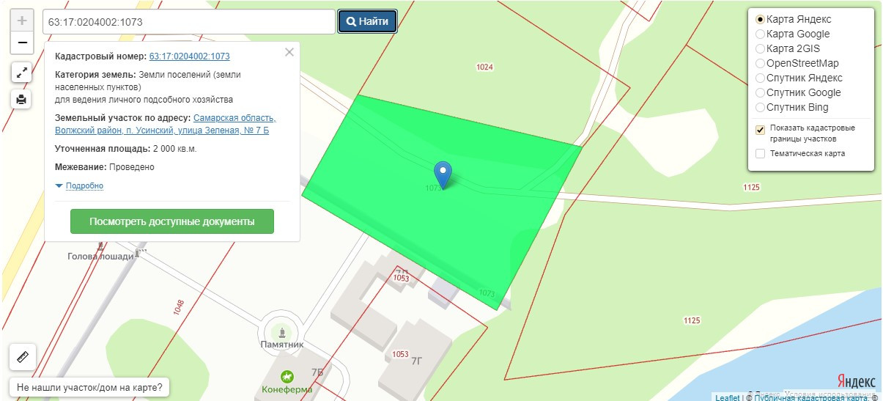Click the printer icon to print map

pos(22,99)
